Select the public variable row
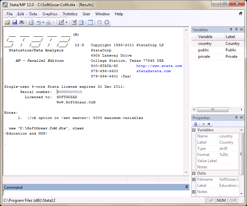This screenshot has width=247, height=206. [x=218, y=50]
